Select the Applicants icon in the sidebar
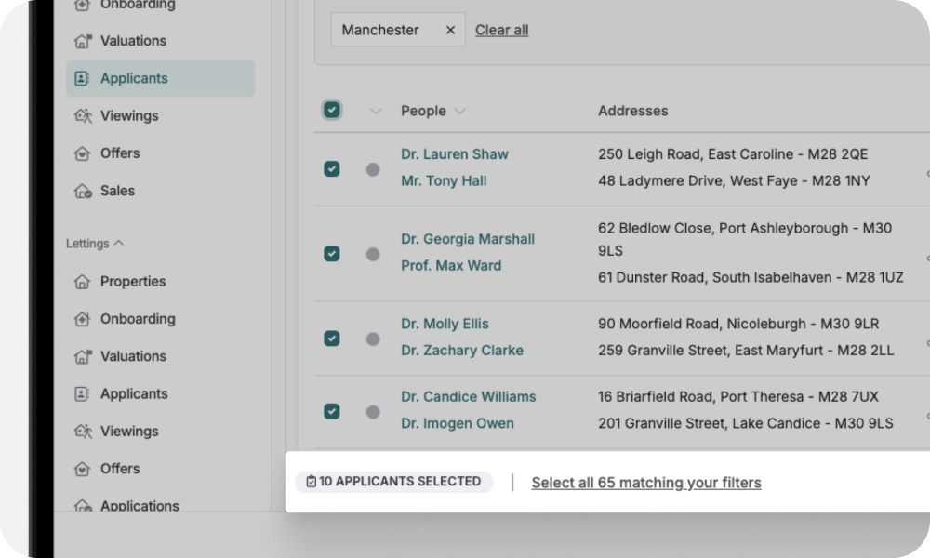 (83, 78)
